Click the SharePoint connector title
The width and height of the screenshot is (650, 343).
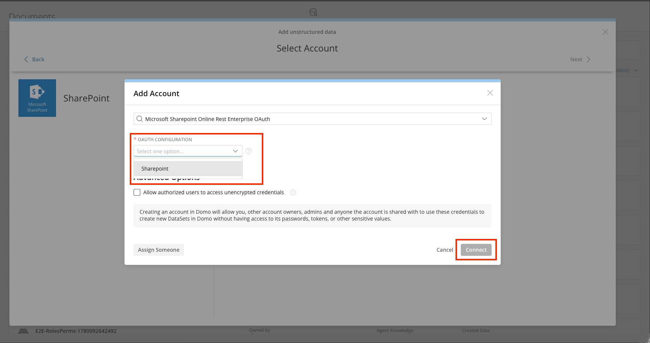coord(87,98)
